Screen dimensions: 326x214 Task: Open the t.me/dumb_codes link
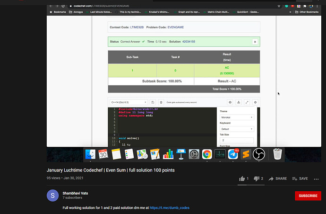(170, 208)
